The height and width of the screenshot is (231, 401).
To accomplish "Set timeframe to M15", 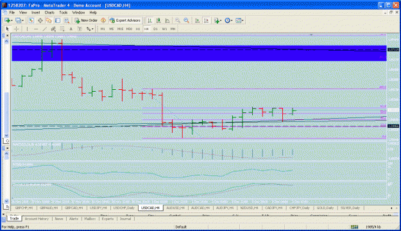I will point(120,29).
